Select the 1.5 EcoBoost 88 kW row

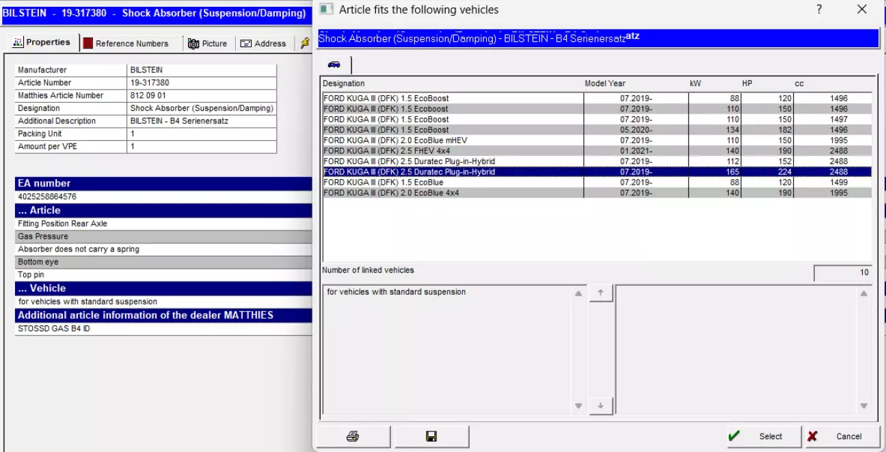pyautogui.click(x=597, y=98)
